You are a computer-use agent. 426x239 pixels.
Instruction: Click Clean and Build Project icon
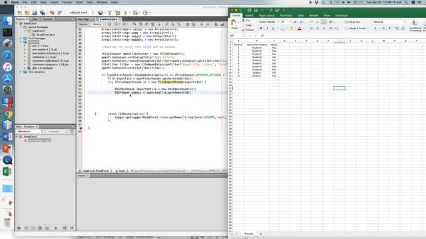118,13
